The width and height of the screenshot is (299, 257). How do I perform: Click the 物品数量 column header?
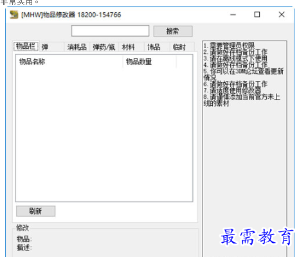click(150, 62)
